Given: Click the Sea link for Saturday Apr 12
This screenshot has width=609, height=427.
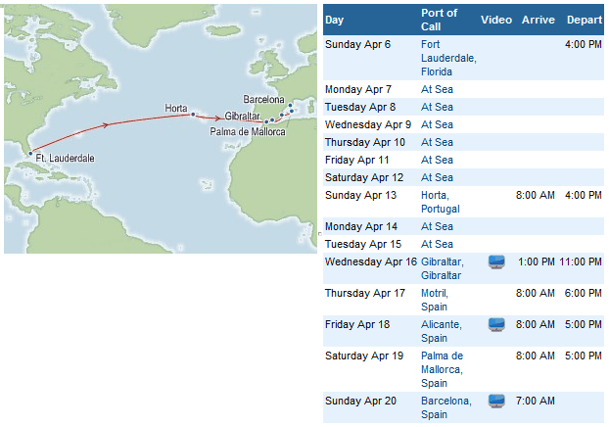Looking at the screenshot, I should [444, 177].
